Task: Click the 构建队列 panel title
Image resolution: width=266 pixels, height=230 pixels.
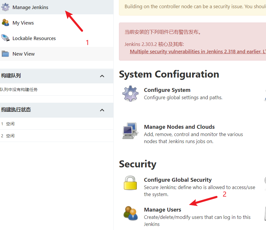Action: pos(11,75)
